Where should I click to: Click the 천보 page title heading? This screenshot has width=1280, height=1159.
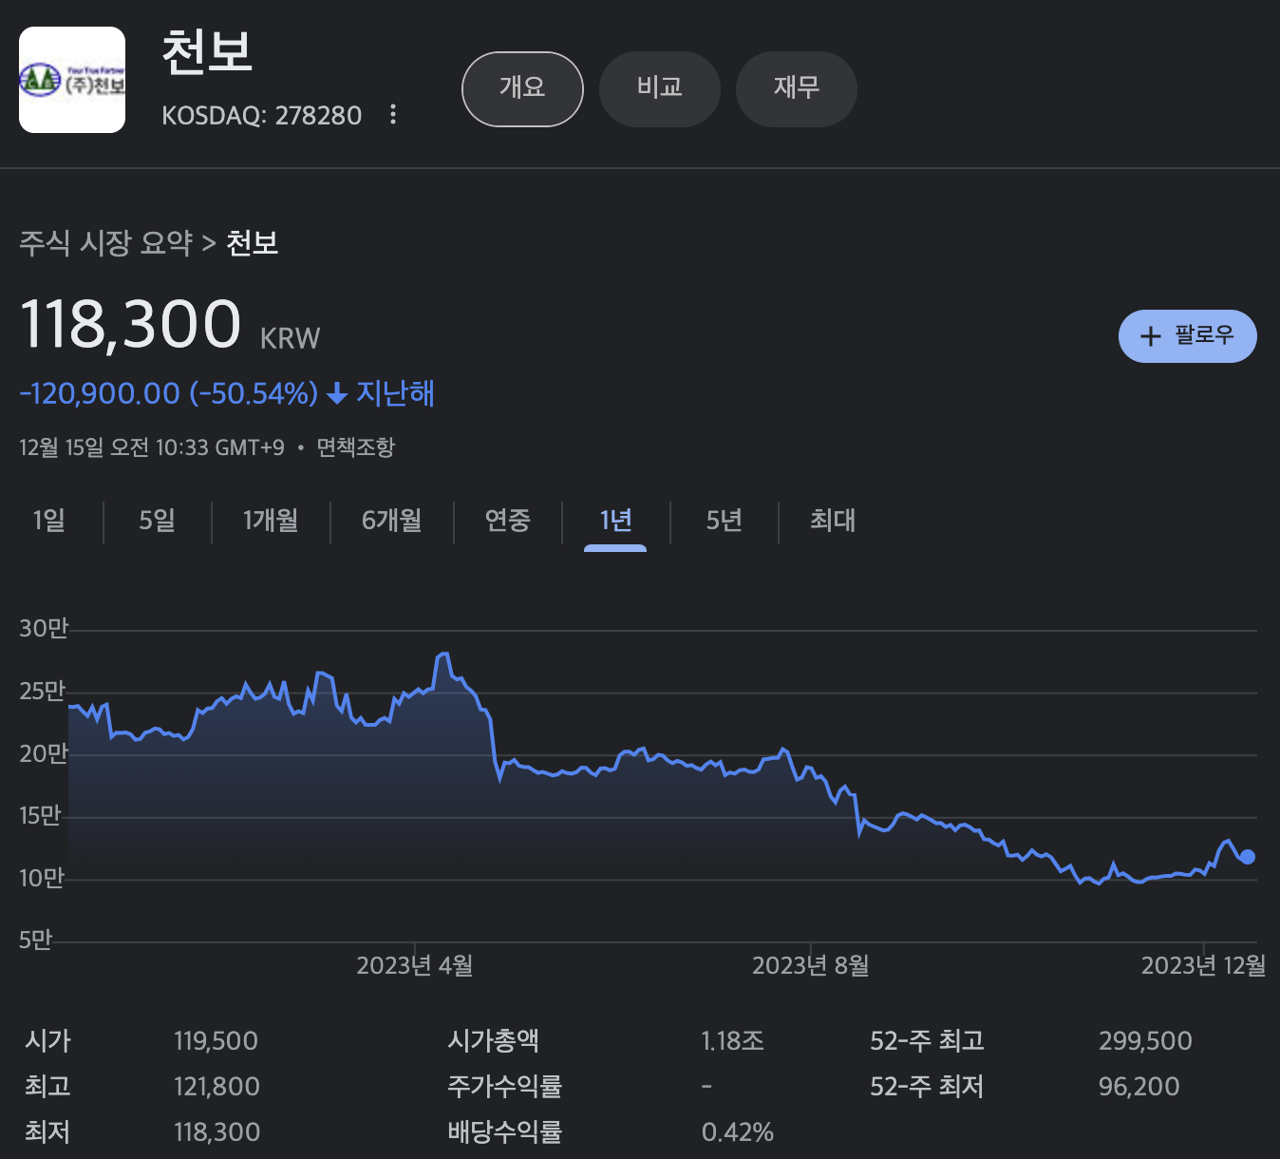207,51
